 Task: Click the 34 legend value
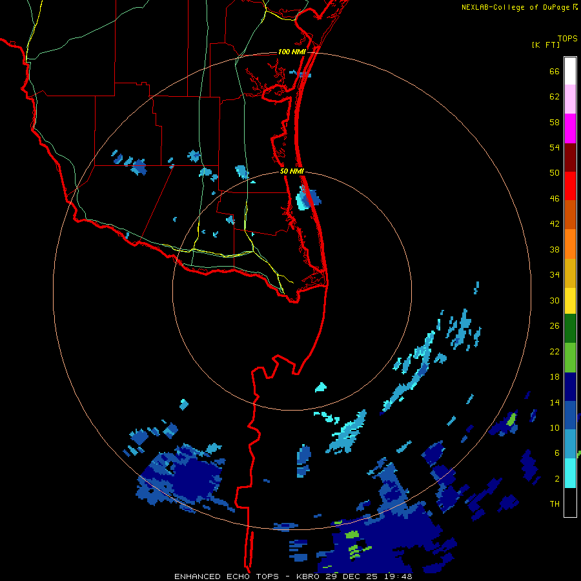[555, 275]
